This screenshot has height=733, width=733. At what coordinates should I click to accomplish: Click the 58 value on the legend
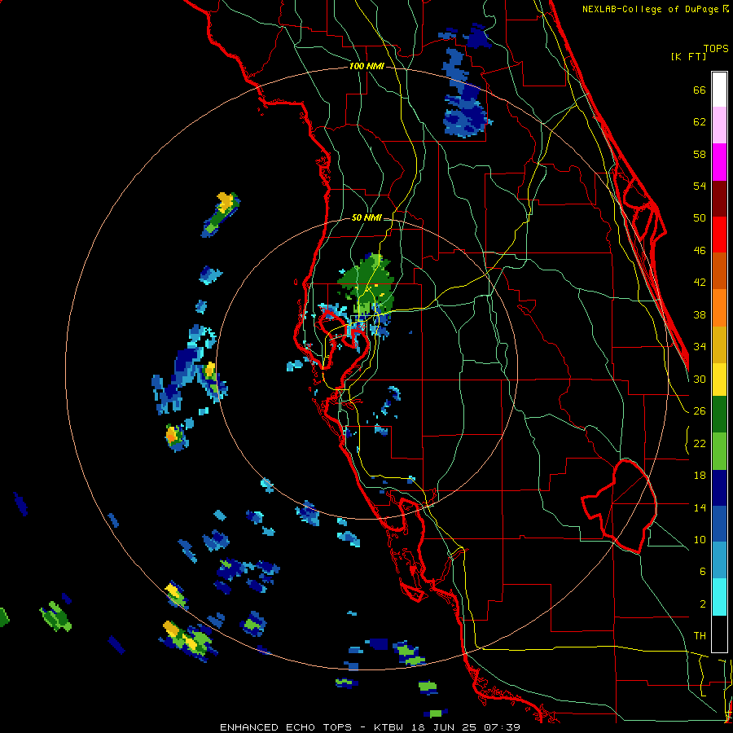pyautogui.click(x=700, y=154)
